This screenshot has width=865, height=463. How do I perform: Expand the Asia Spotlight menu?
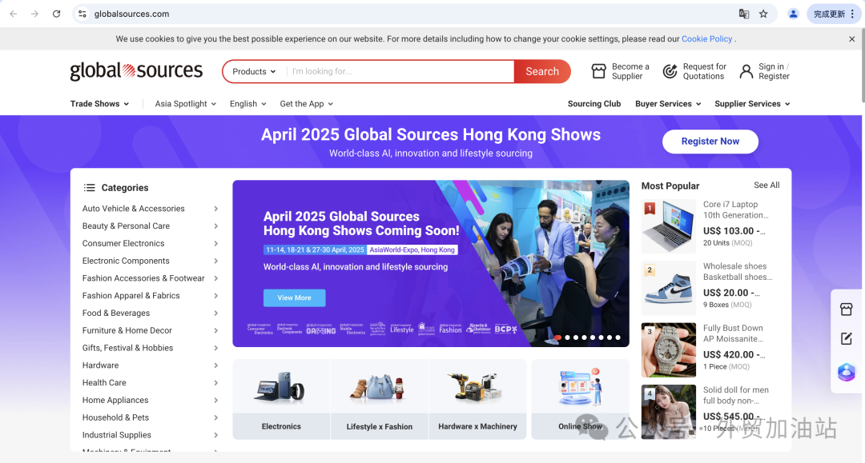[185, 103]
